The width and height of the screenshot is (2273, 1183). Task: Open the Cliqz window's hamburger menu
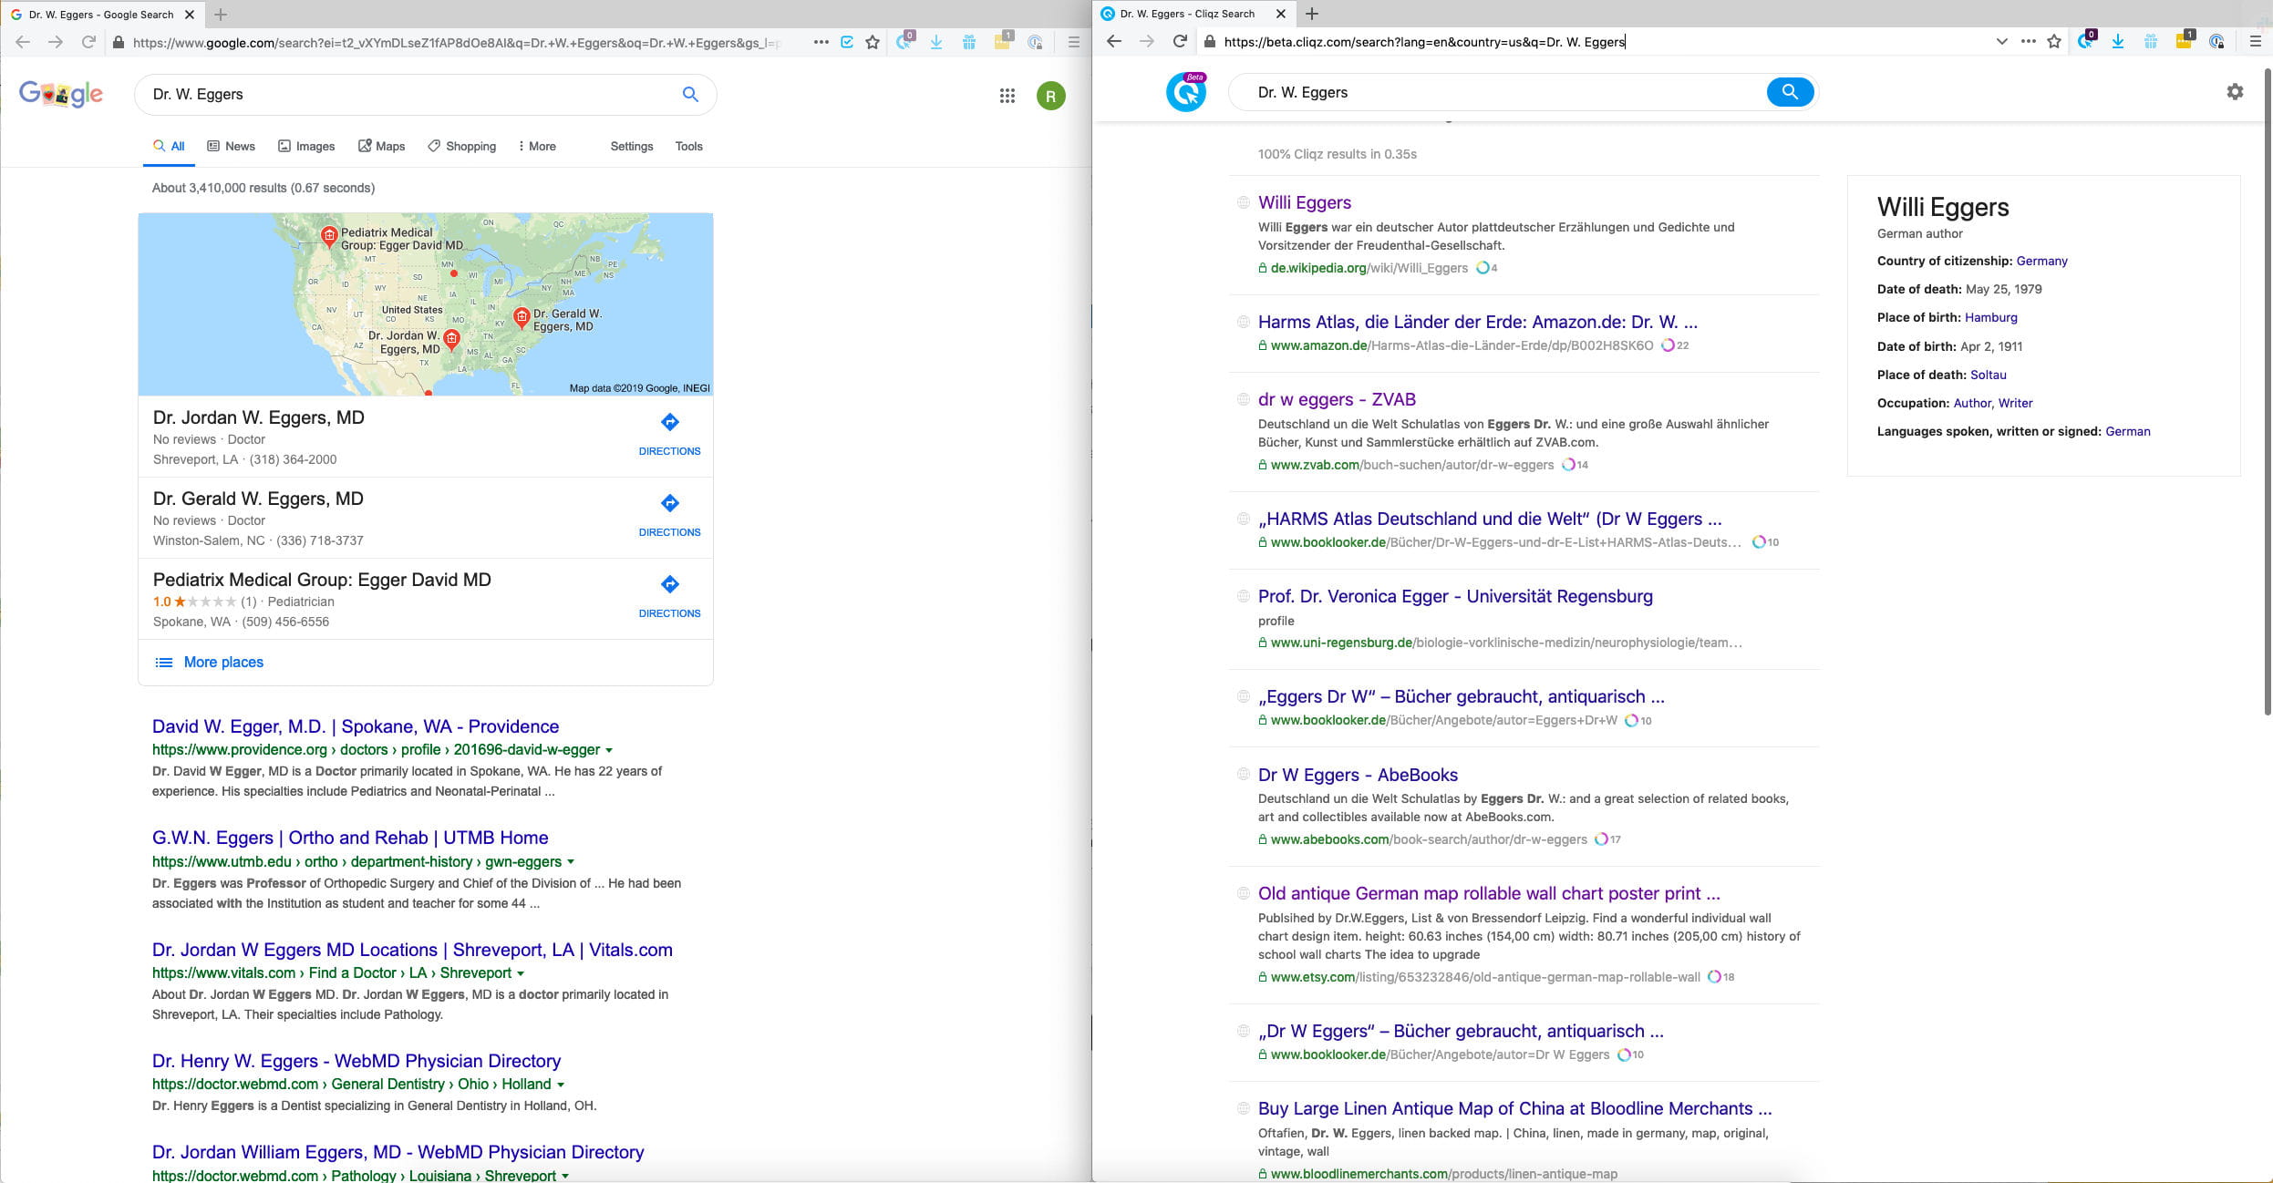coord(2256,41)
